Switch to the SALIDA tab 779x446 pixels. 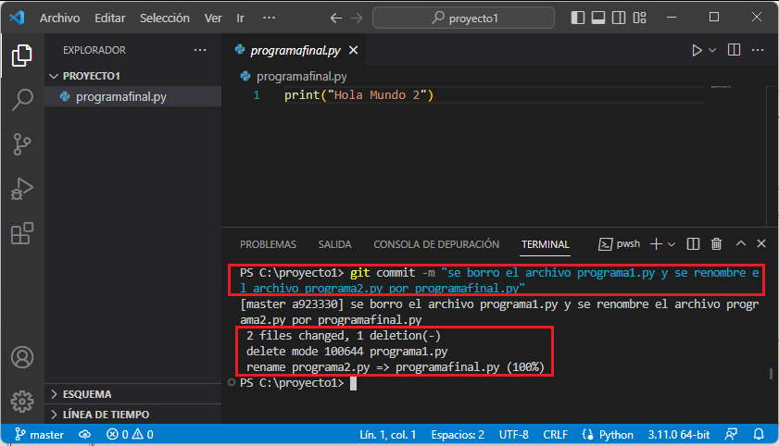(x=335, y=244)
